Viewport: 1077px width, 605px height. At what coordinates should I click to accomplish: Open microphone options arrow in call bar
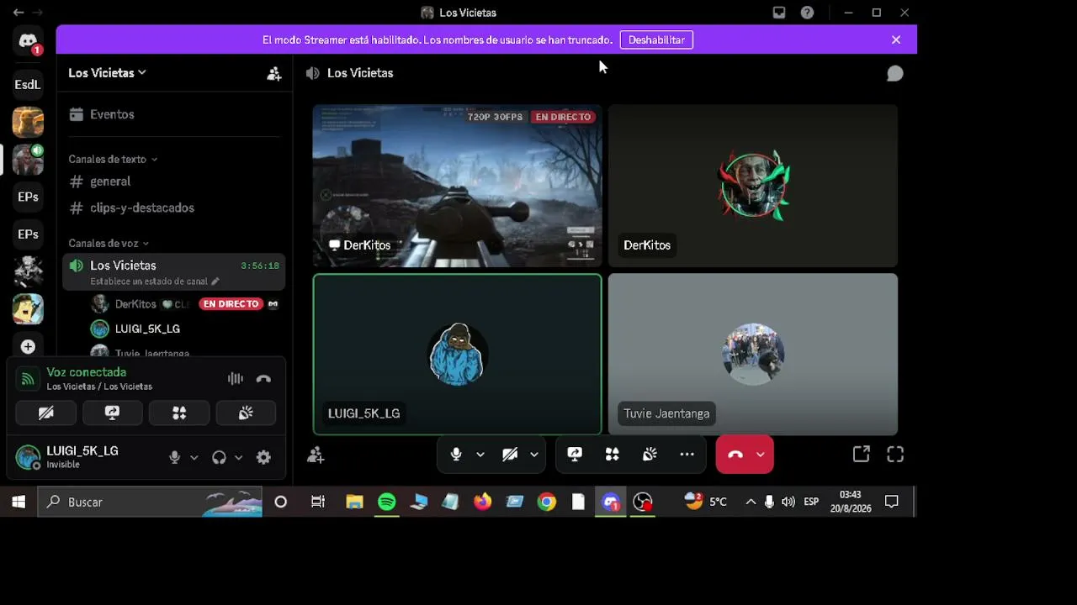480,455
